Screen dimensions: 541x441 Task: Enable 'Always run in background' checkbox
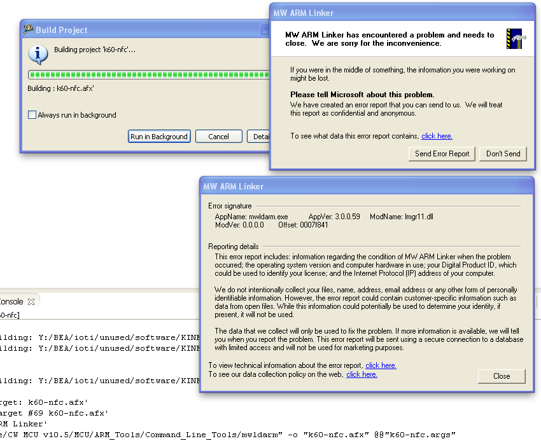32,115
